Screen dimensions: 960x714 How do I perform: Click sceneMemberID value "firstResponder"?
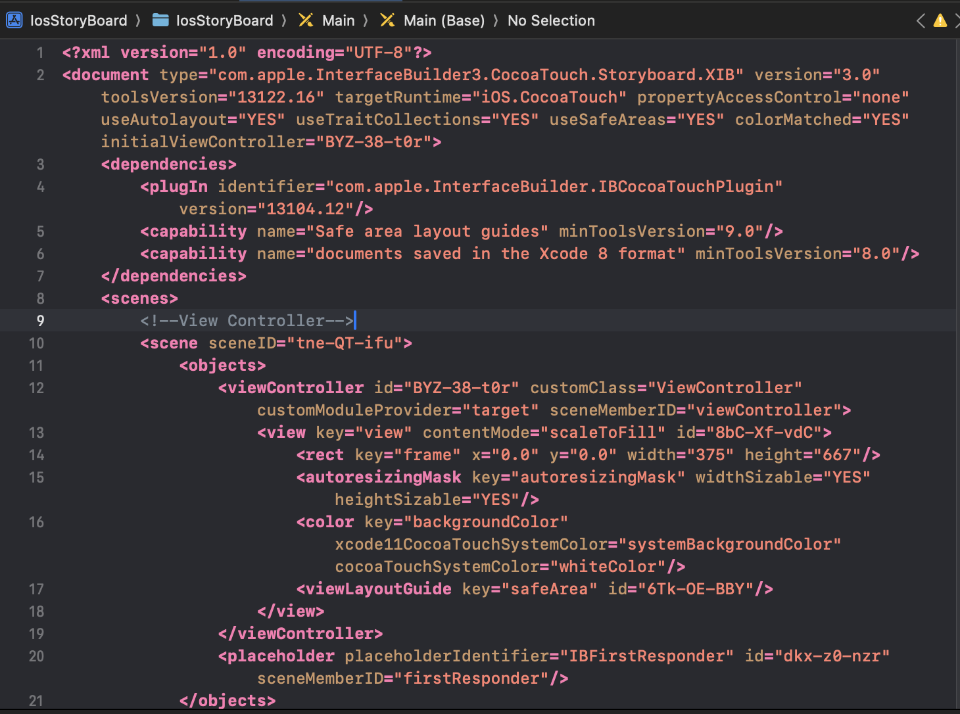click(x=472, y=678)
